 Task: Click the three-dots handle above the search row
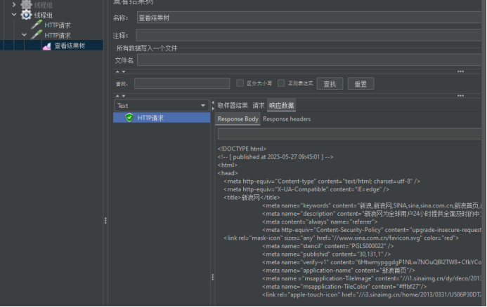coord(460,71)
